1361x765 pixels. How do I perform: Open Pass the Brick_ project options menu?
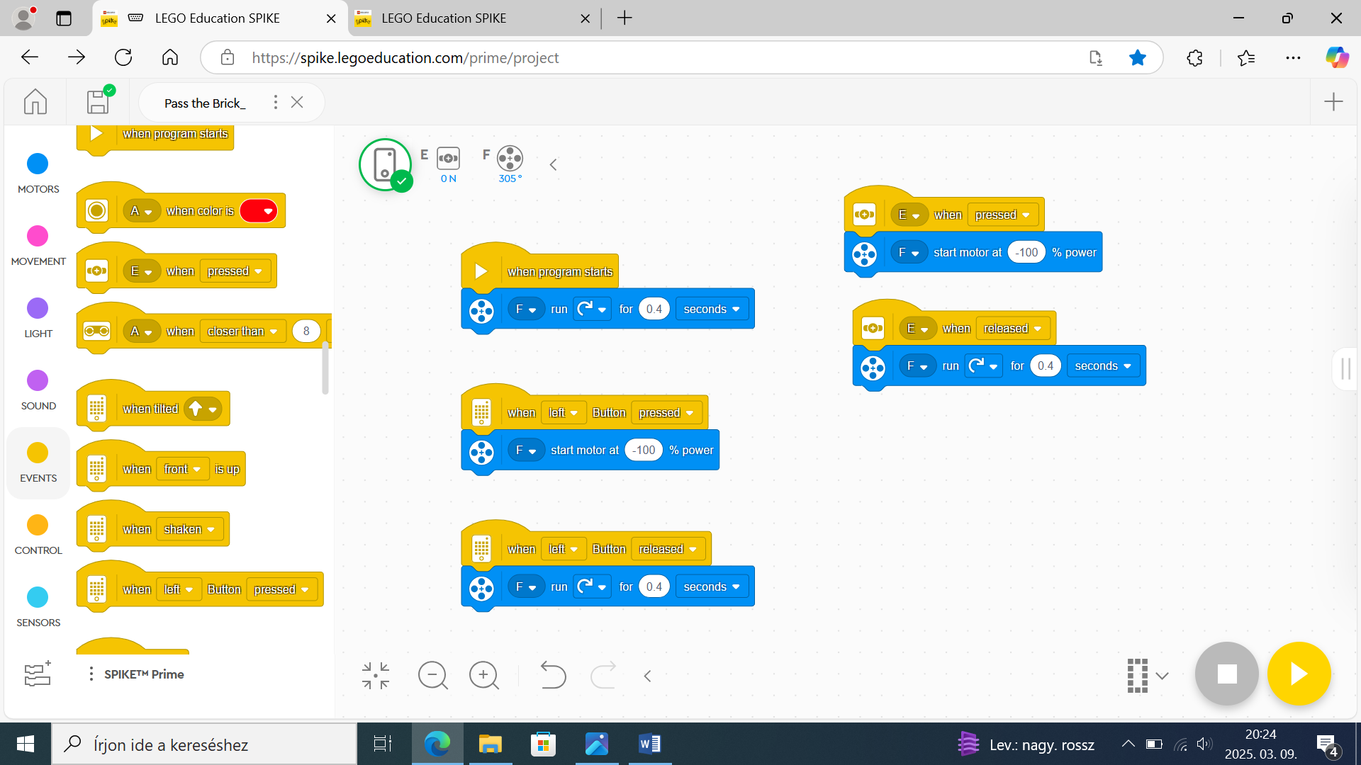point(276,103)
